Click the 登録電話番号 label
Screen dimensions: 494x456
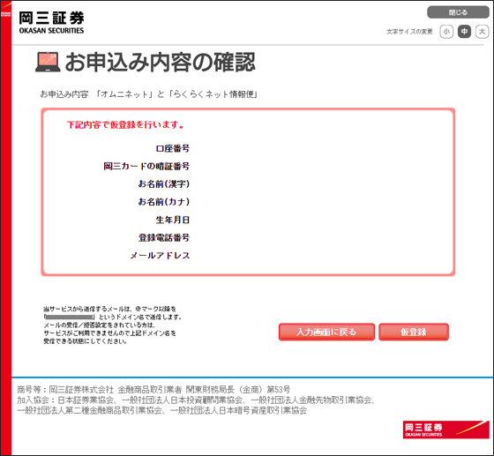pos(164,237)
